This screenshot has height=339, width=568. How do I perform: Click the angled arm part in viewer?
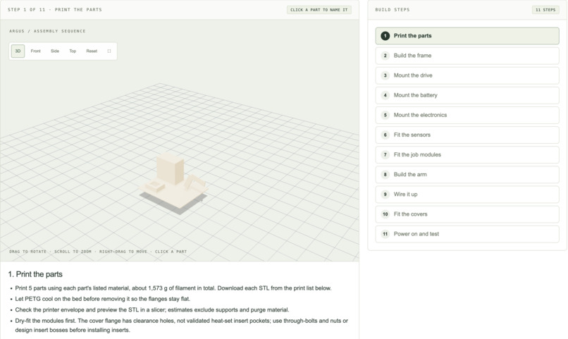pos(194,182)
